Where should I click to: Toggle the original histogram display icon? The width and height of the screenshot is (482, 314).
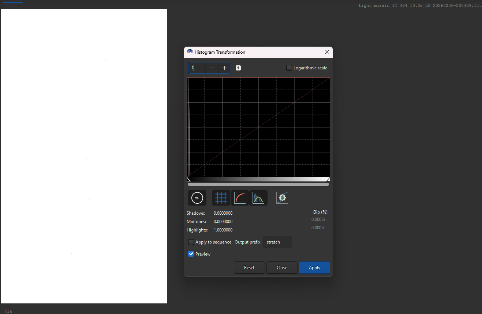(x=258, y=198)
